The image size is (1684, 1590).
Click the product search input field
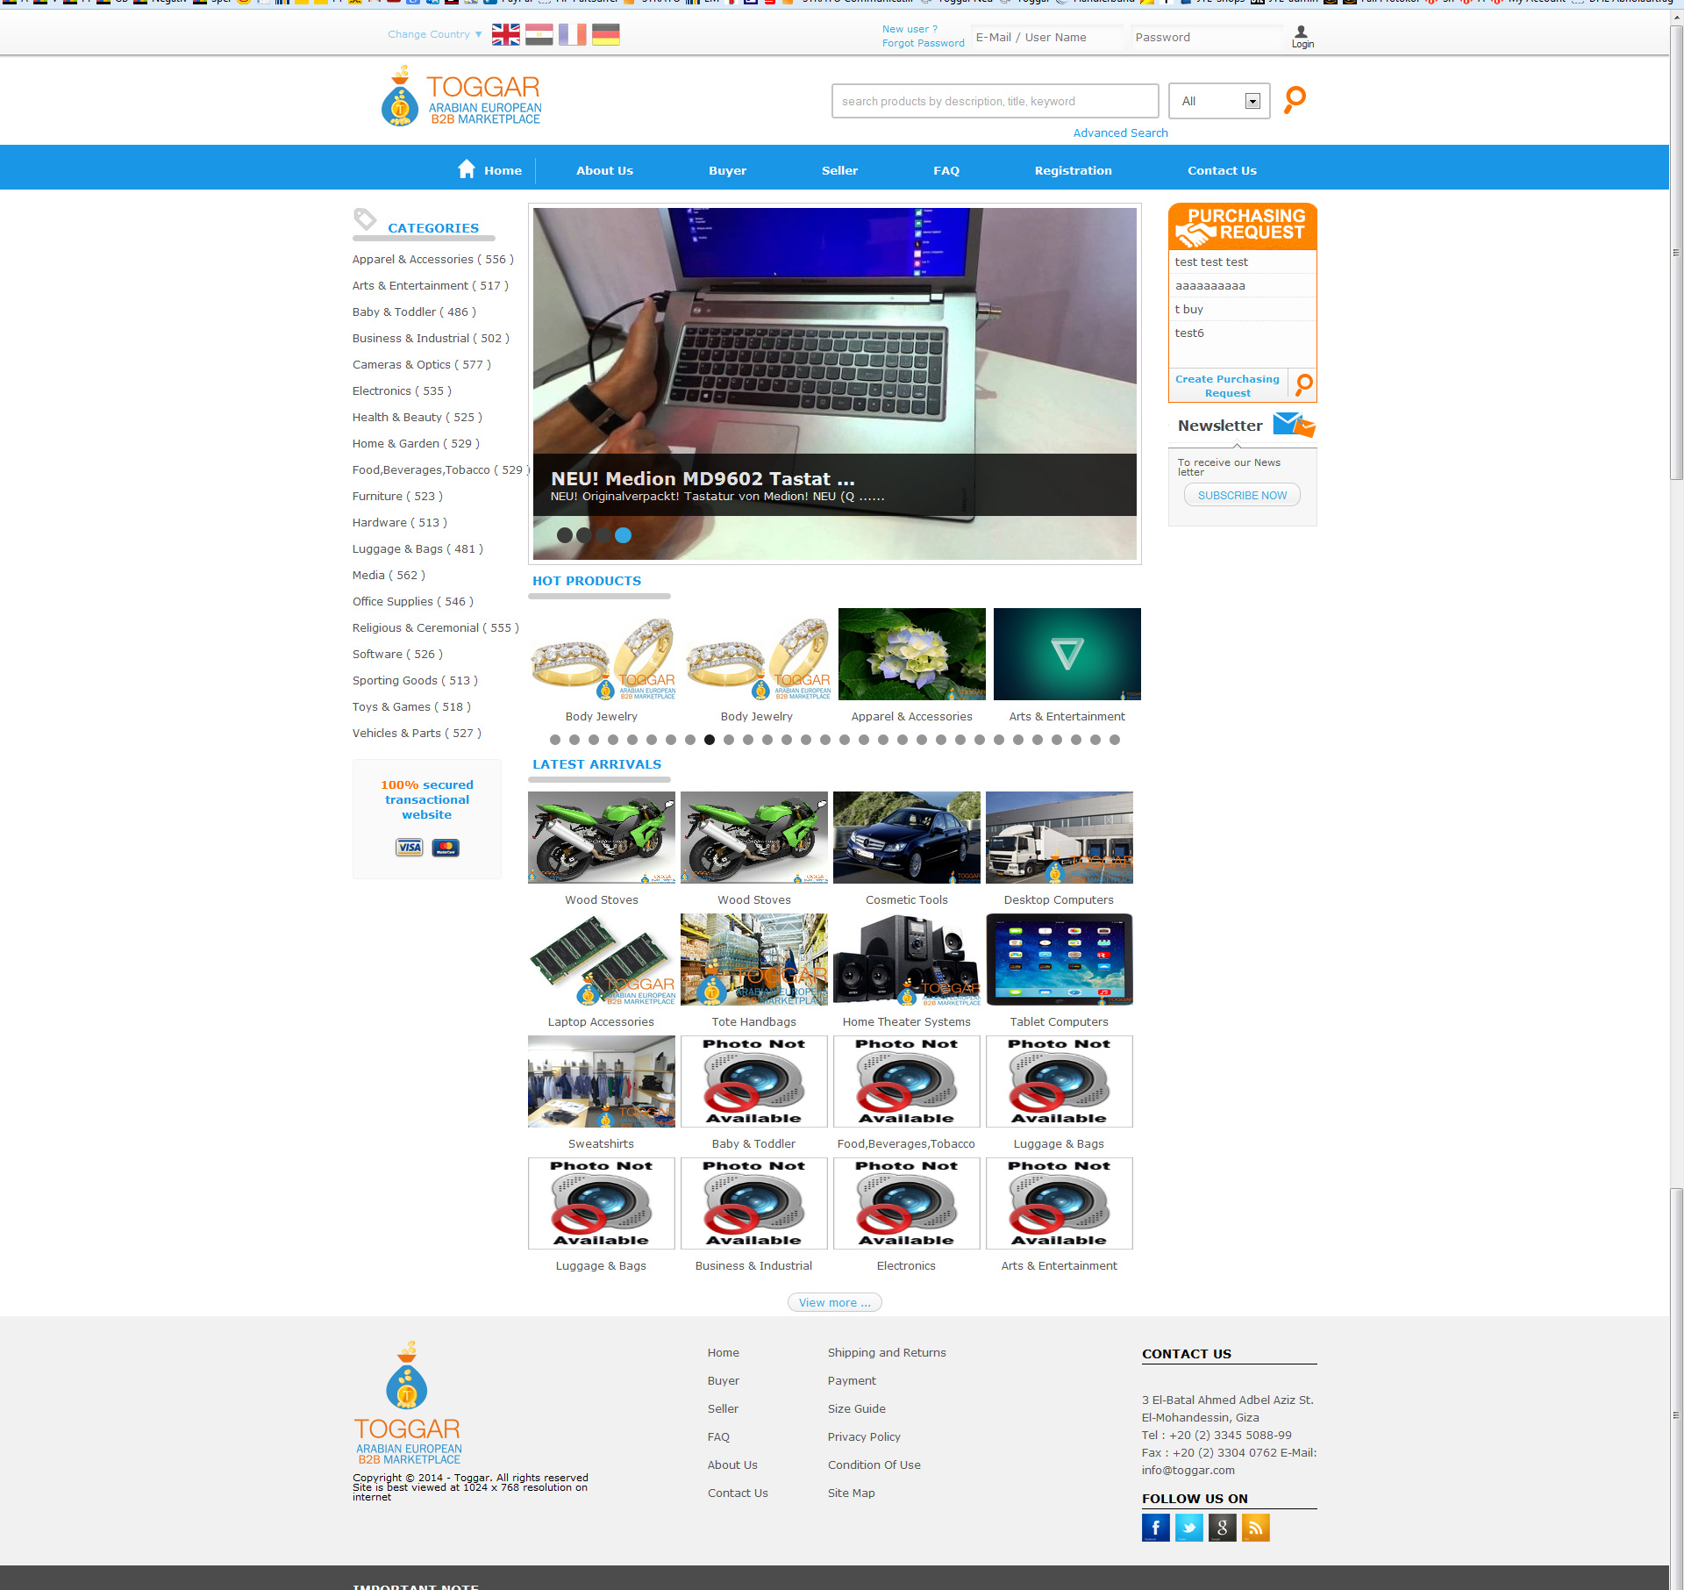(x=995, y=102)
